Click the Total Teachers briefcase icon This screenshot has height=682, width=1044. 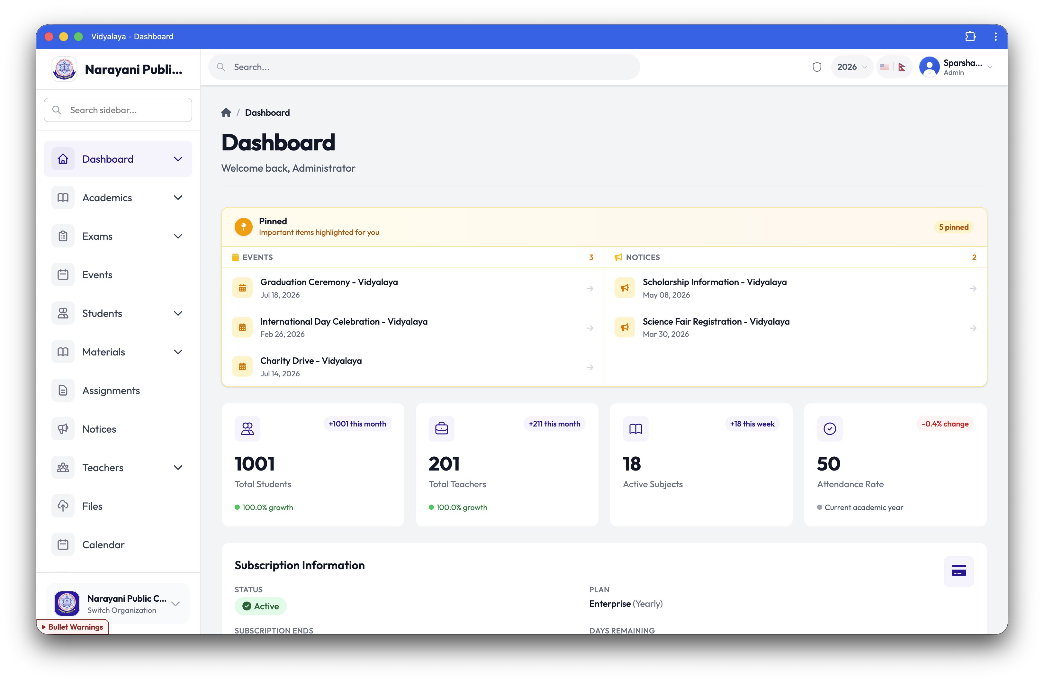441,428
